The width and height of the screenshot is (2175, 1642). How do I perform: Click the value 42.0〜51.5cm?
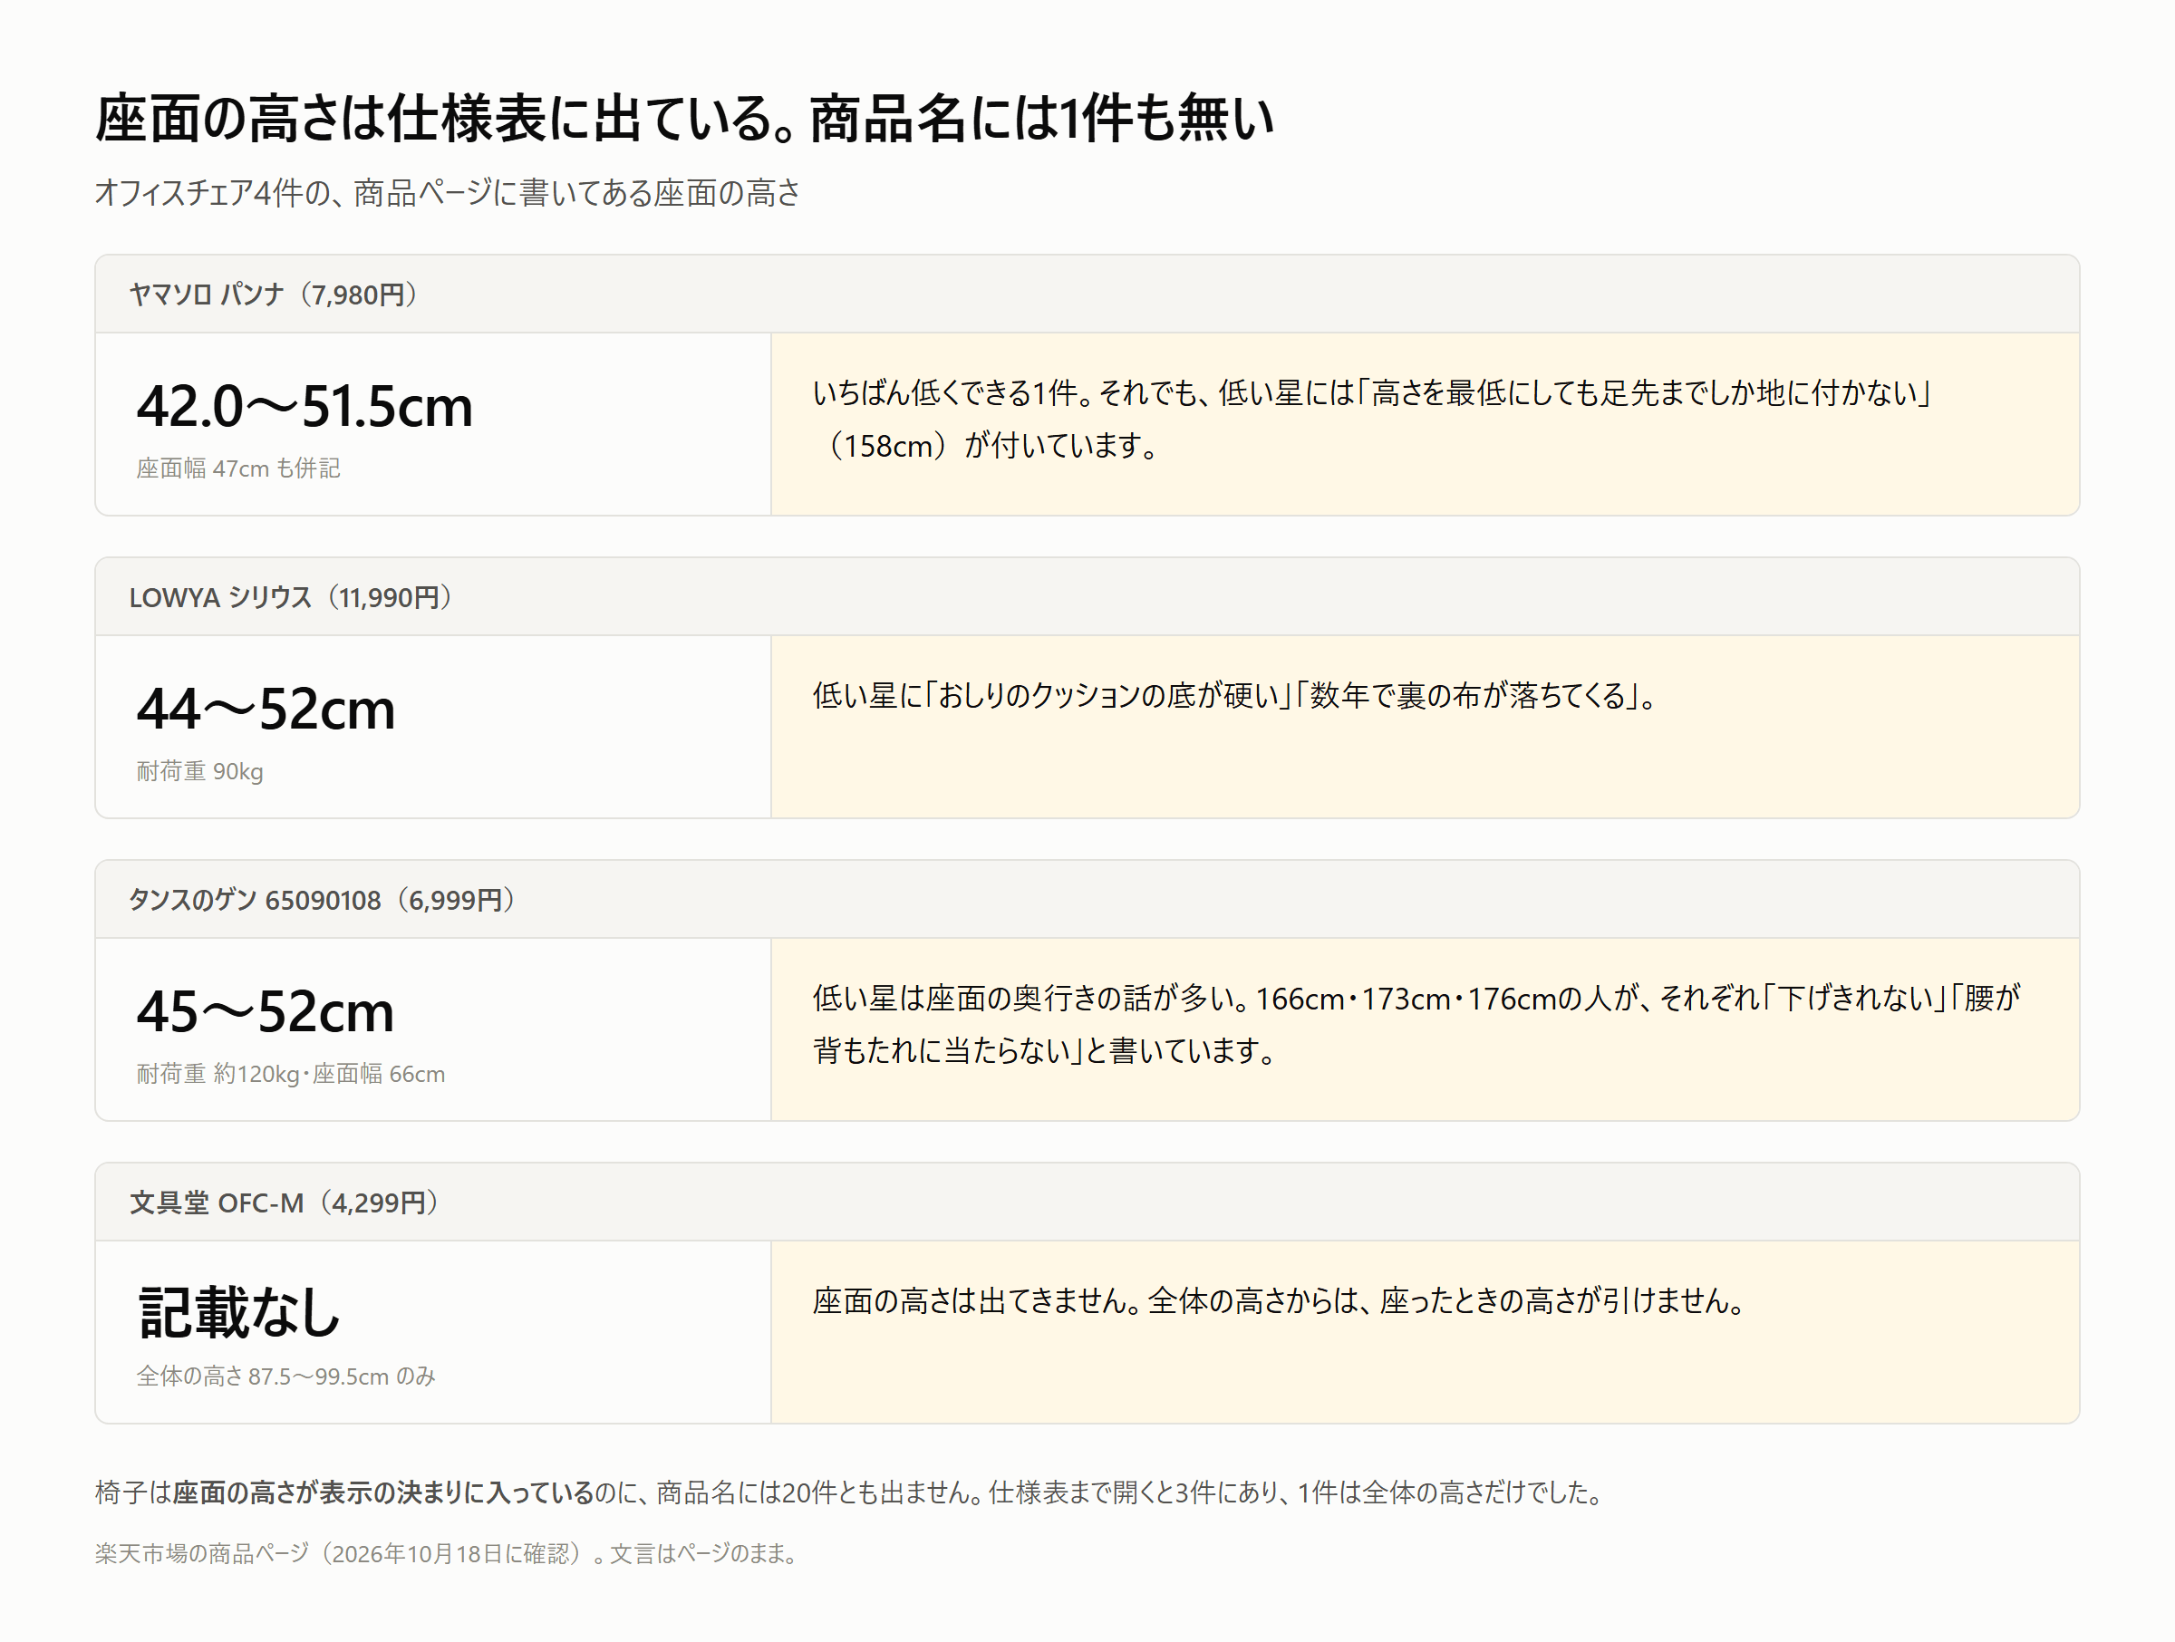[x=304, y=406]
